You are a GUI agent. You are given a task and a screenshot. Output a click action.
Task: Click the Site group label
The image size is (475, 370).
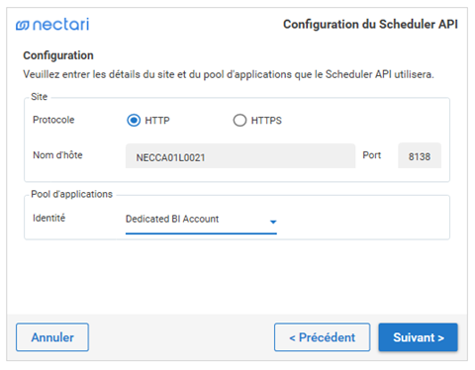point(39,97)
